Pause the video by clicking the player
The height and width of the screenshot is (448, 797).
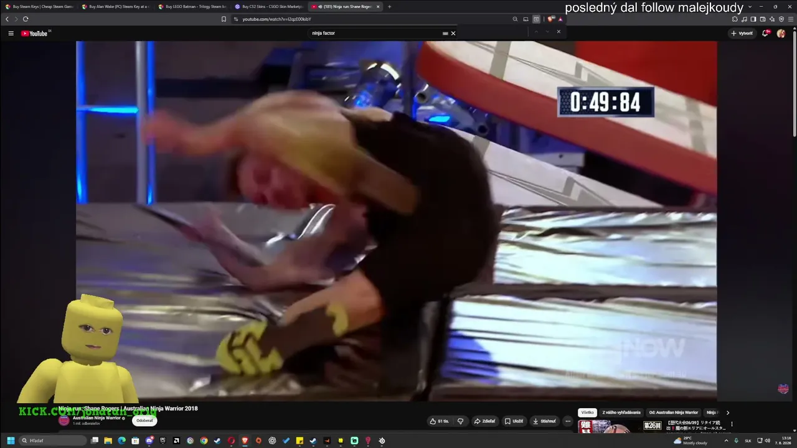[x=396, y=221]
